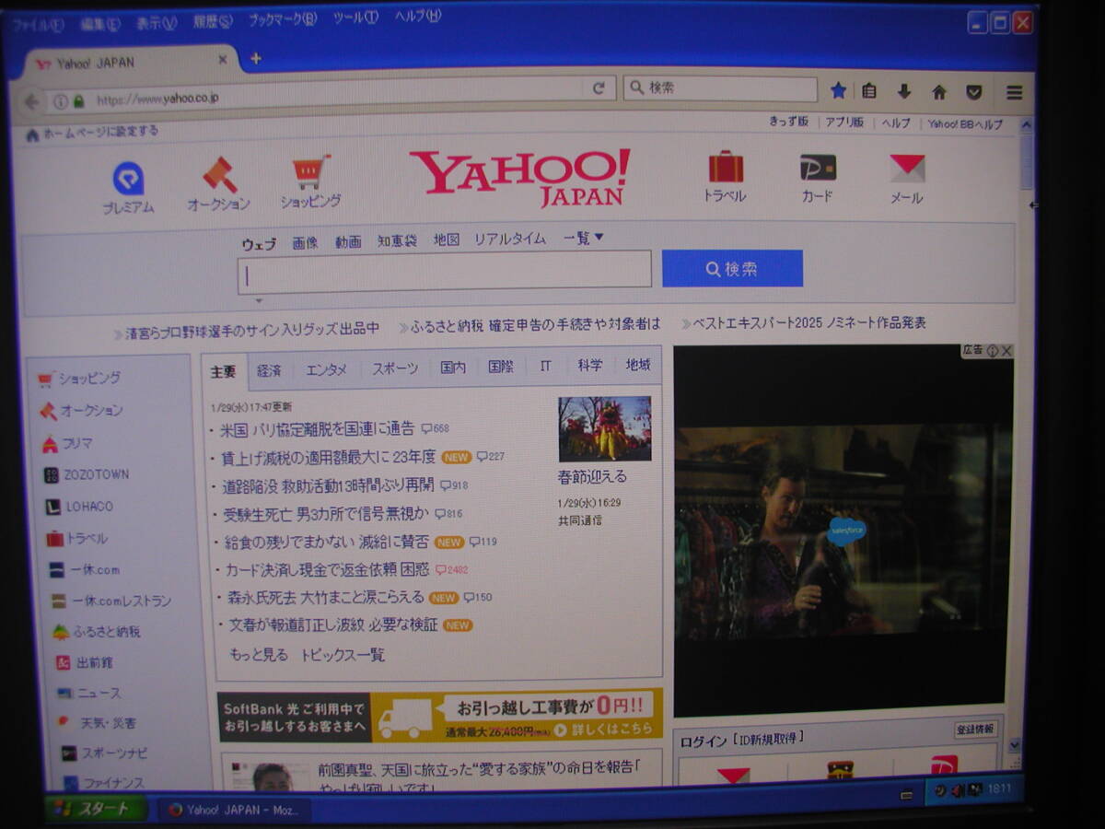Image resolution: width=1105 pixels, height=829 pixels.
Task: Show bookmarks list icon in toolbar
Action: (869, 90)
